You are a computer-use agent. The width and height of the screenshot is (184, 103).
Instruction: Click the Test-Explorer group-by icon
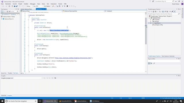[x=2, y=11]
